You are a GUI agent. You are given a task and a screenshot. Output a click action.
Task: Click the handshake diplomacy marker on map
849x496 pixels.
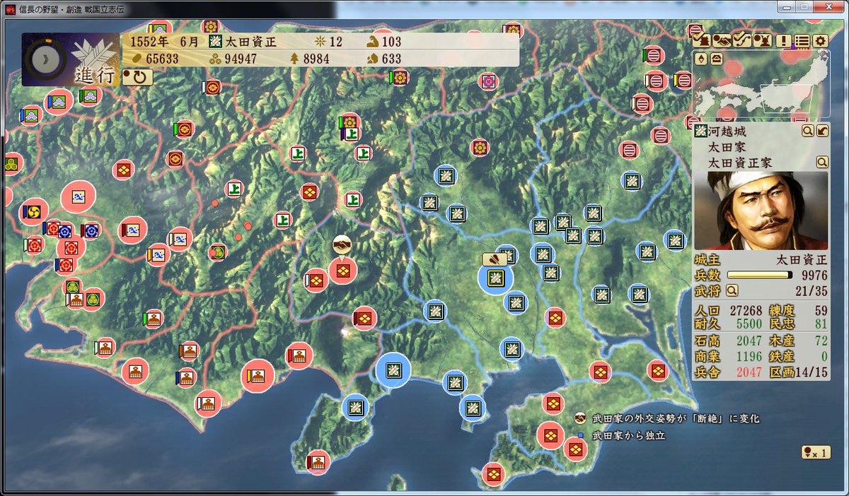(343, 244)
